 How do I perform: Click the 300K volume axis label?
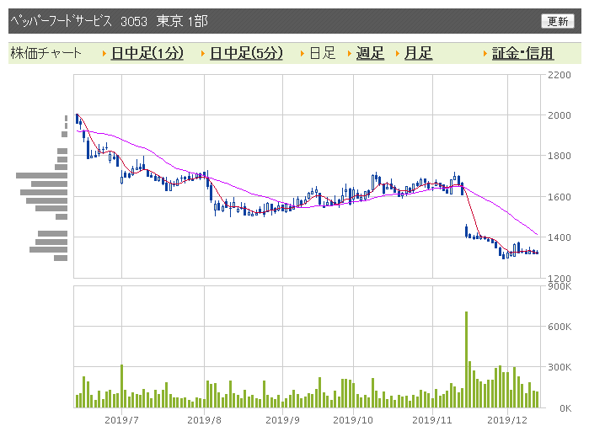(x=560, y=367)
